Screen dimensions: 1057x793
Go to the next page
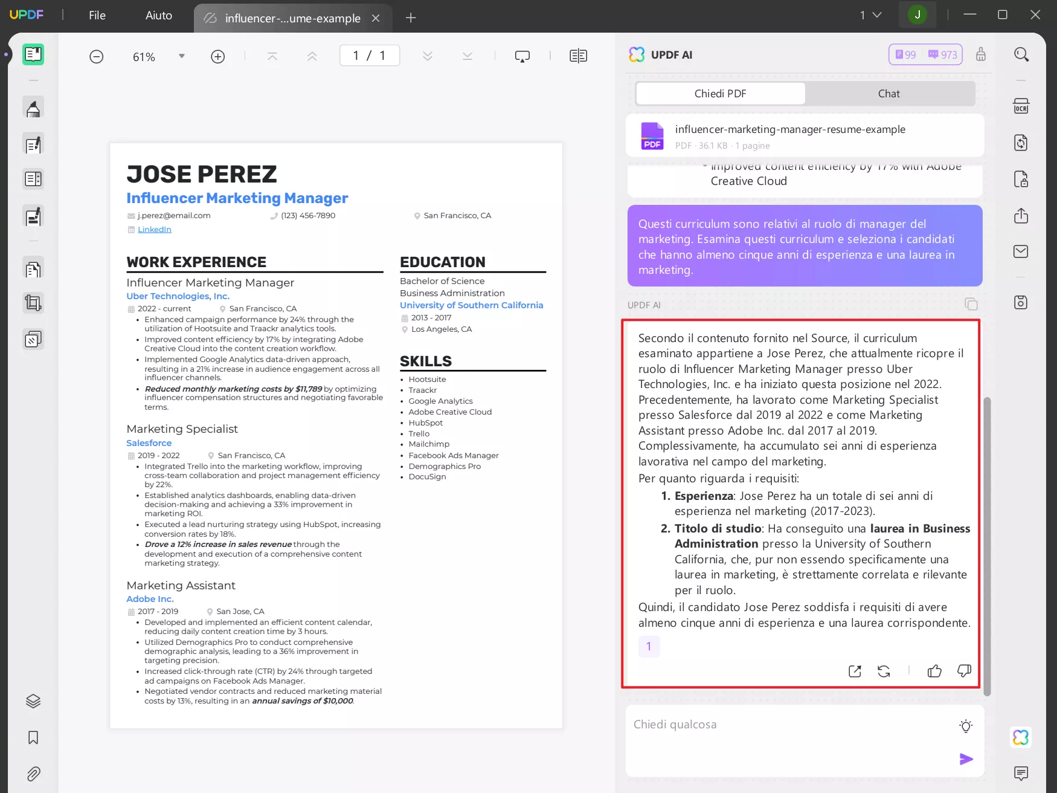pyautogui.click(x=428, y=56)
